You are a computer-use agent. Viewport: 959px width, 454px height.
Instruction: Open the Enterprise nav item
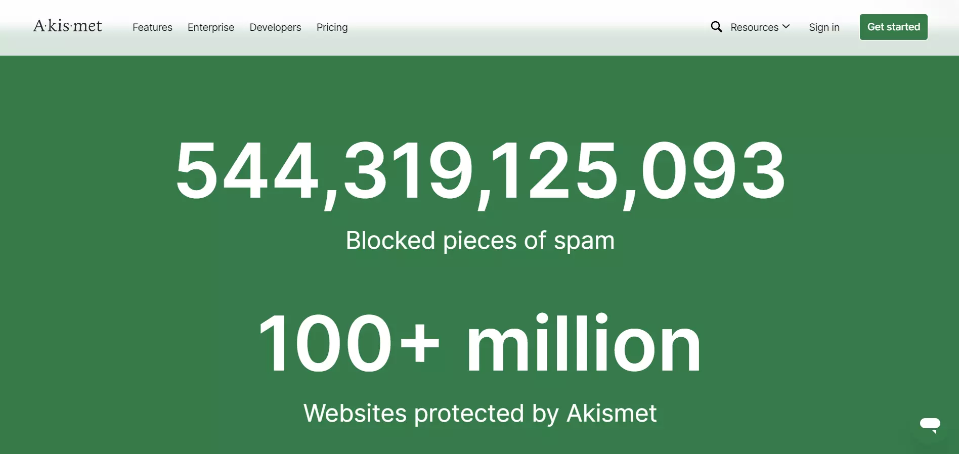pyautogui.click(x=211, y=27)
